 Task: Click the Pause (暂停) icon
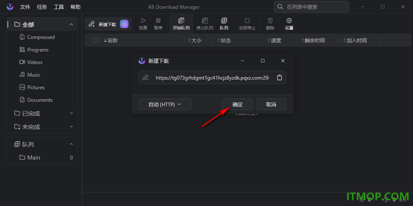click(158, 21)
